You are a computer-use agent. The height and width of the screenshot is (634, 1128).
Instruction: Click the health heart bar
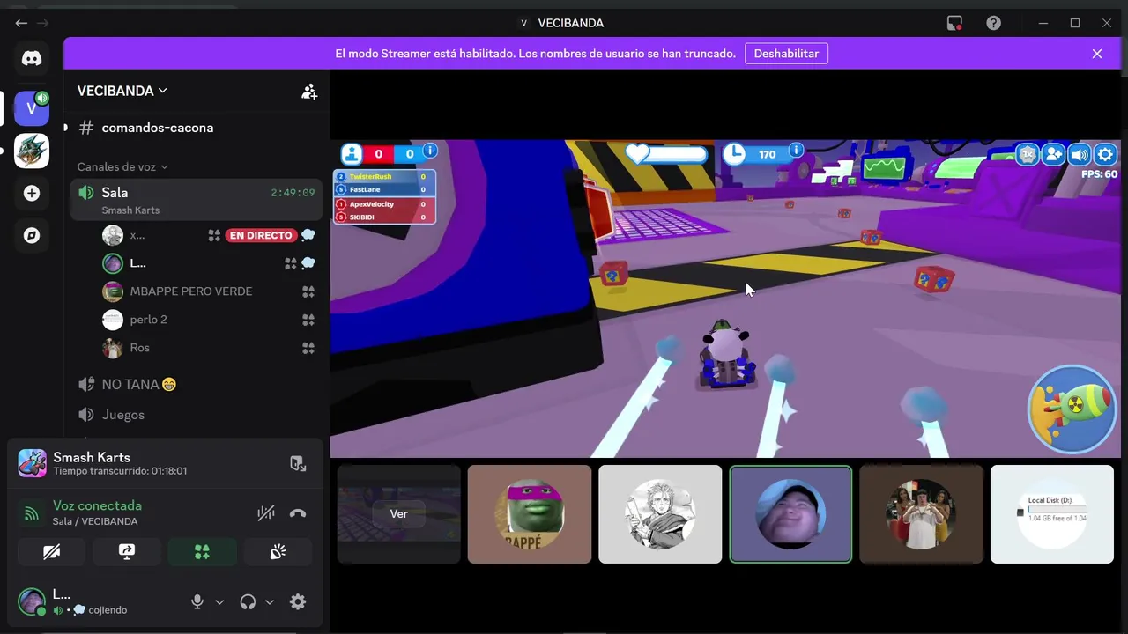(x=666, y=154)
